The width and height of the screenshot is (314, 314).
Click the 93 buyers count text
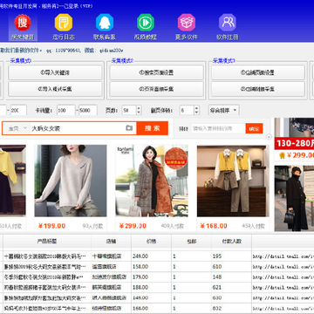coord(92,226)
